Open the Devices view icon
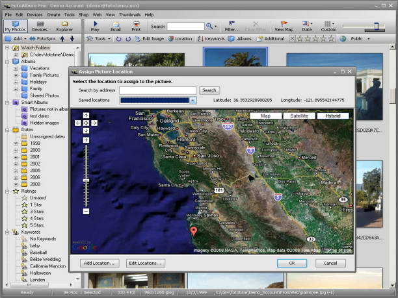 click(40, 25)
